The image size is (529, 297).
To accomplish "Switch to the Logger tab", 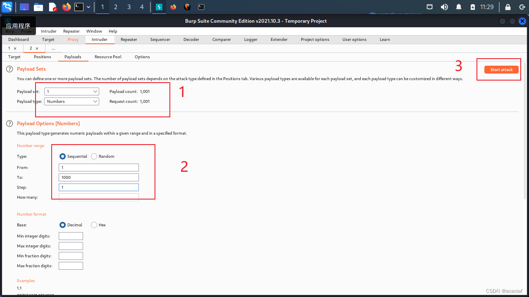I will click(251, 40).
